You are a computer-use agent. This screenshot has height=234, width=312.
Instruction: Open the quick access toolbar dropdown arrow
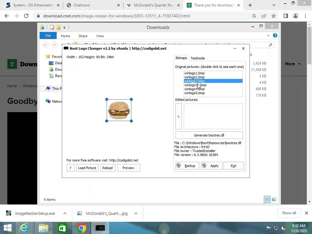click(65, 28)
